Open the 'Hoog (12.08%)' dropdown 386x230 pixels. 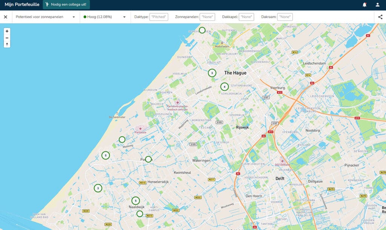[104, 17]
